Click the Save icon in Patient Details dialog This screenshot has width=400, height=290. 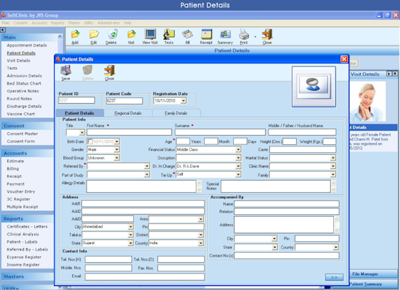[x=65, y=71]
